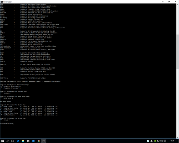Click 'Supports MONITOR and MWAIT instructions' line

pos(37,13)
